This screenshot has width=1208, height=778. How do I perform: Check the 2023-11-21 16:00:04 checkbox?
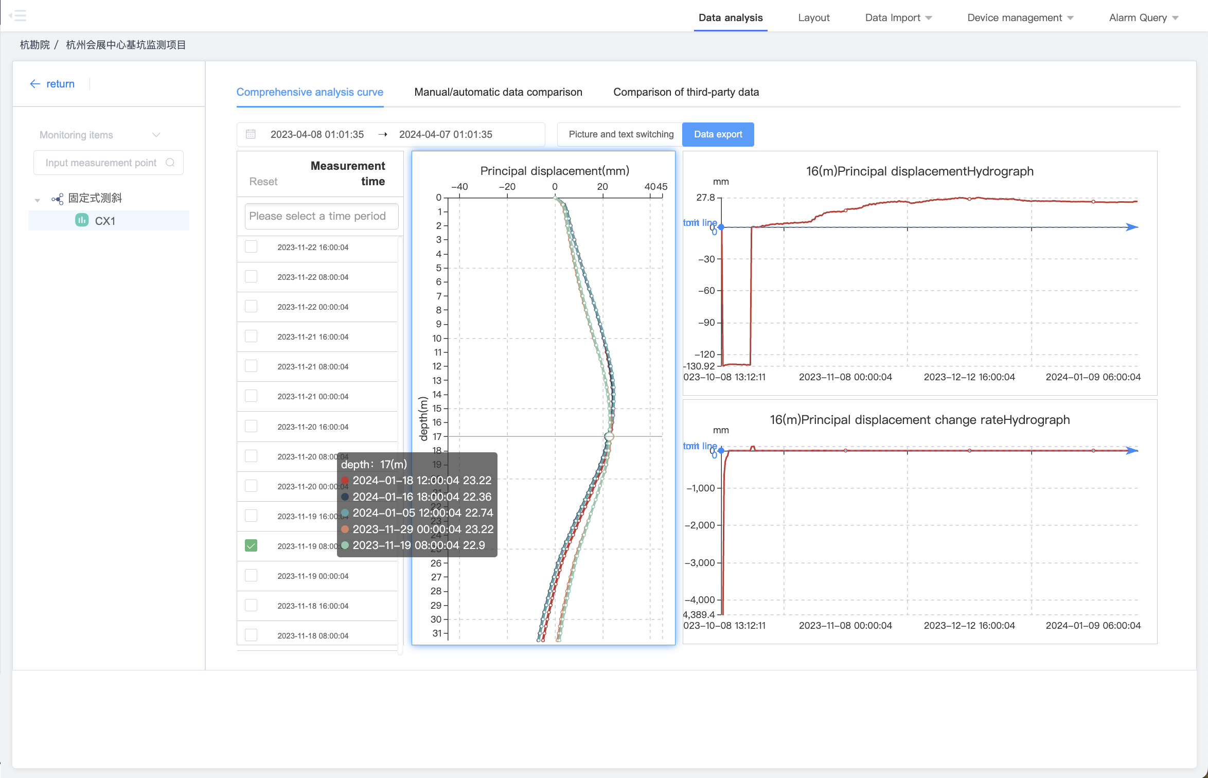pos(251,336)
